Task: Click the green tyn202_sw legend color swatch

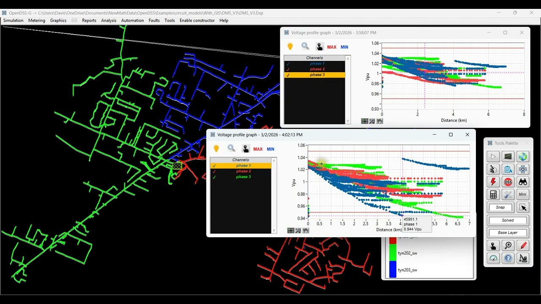Action: (393, 253)
